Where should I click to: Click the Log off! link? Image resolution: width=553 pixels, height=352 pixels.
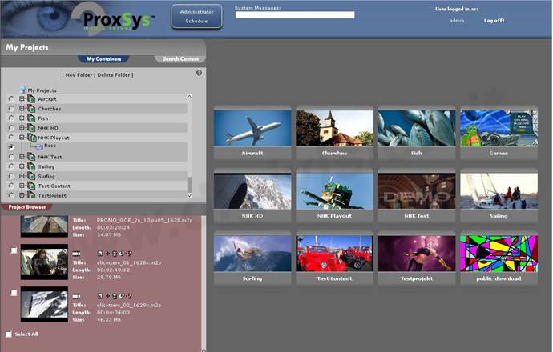pos(494,21)
